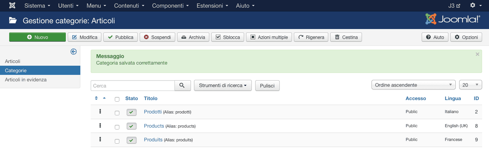
Task: Sort by the ordering column arrows icon
Action: [96, 99]
